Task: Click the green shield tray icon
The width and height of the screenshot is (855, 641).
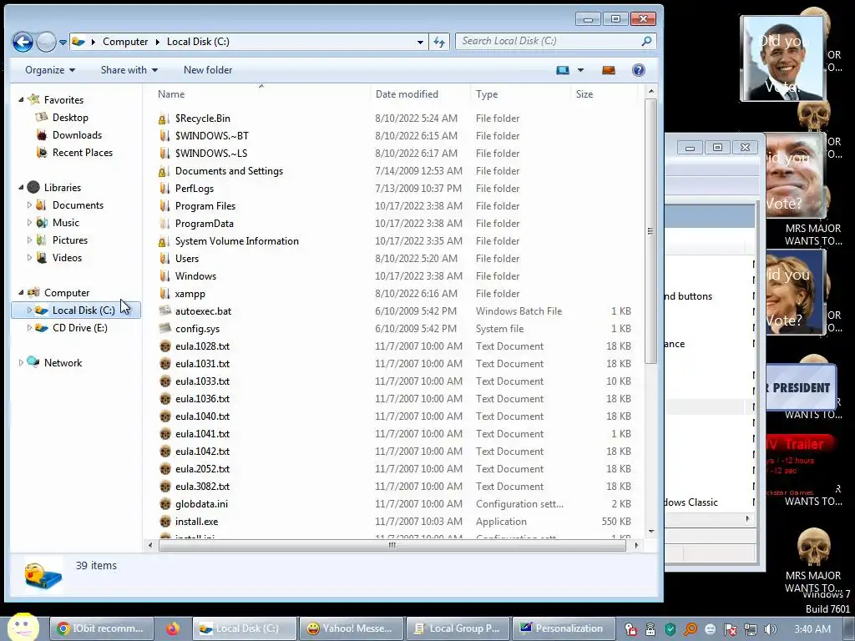Action: pyautogui.click(x=670, y=629)
